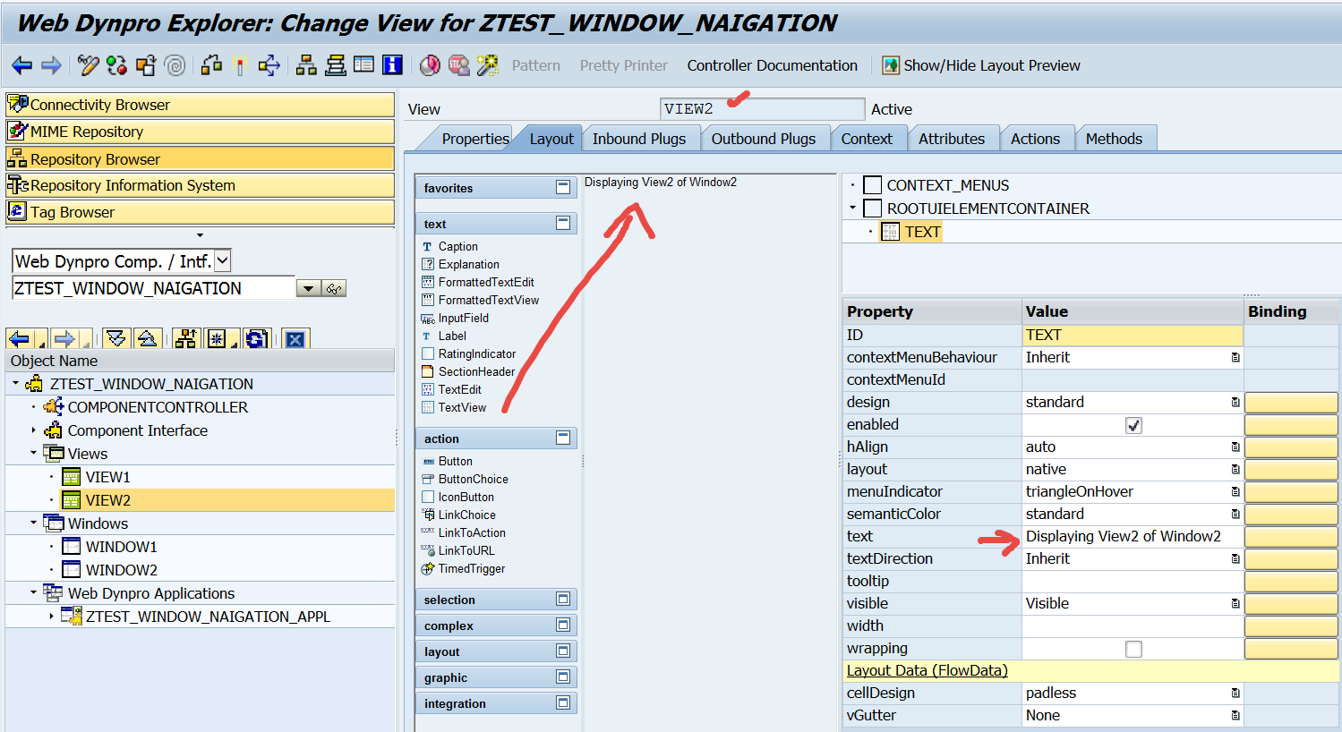The height and width of the screenshot is (732, 1342).
Task: Click the text property value field
Action: click(1132, 536)
